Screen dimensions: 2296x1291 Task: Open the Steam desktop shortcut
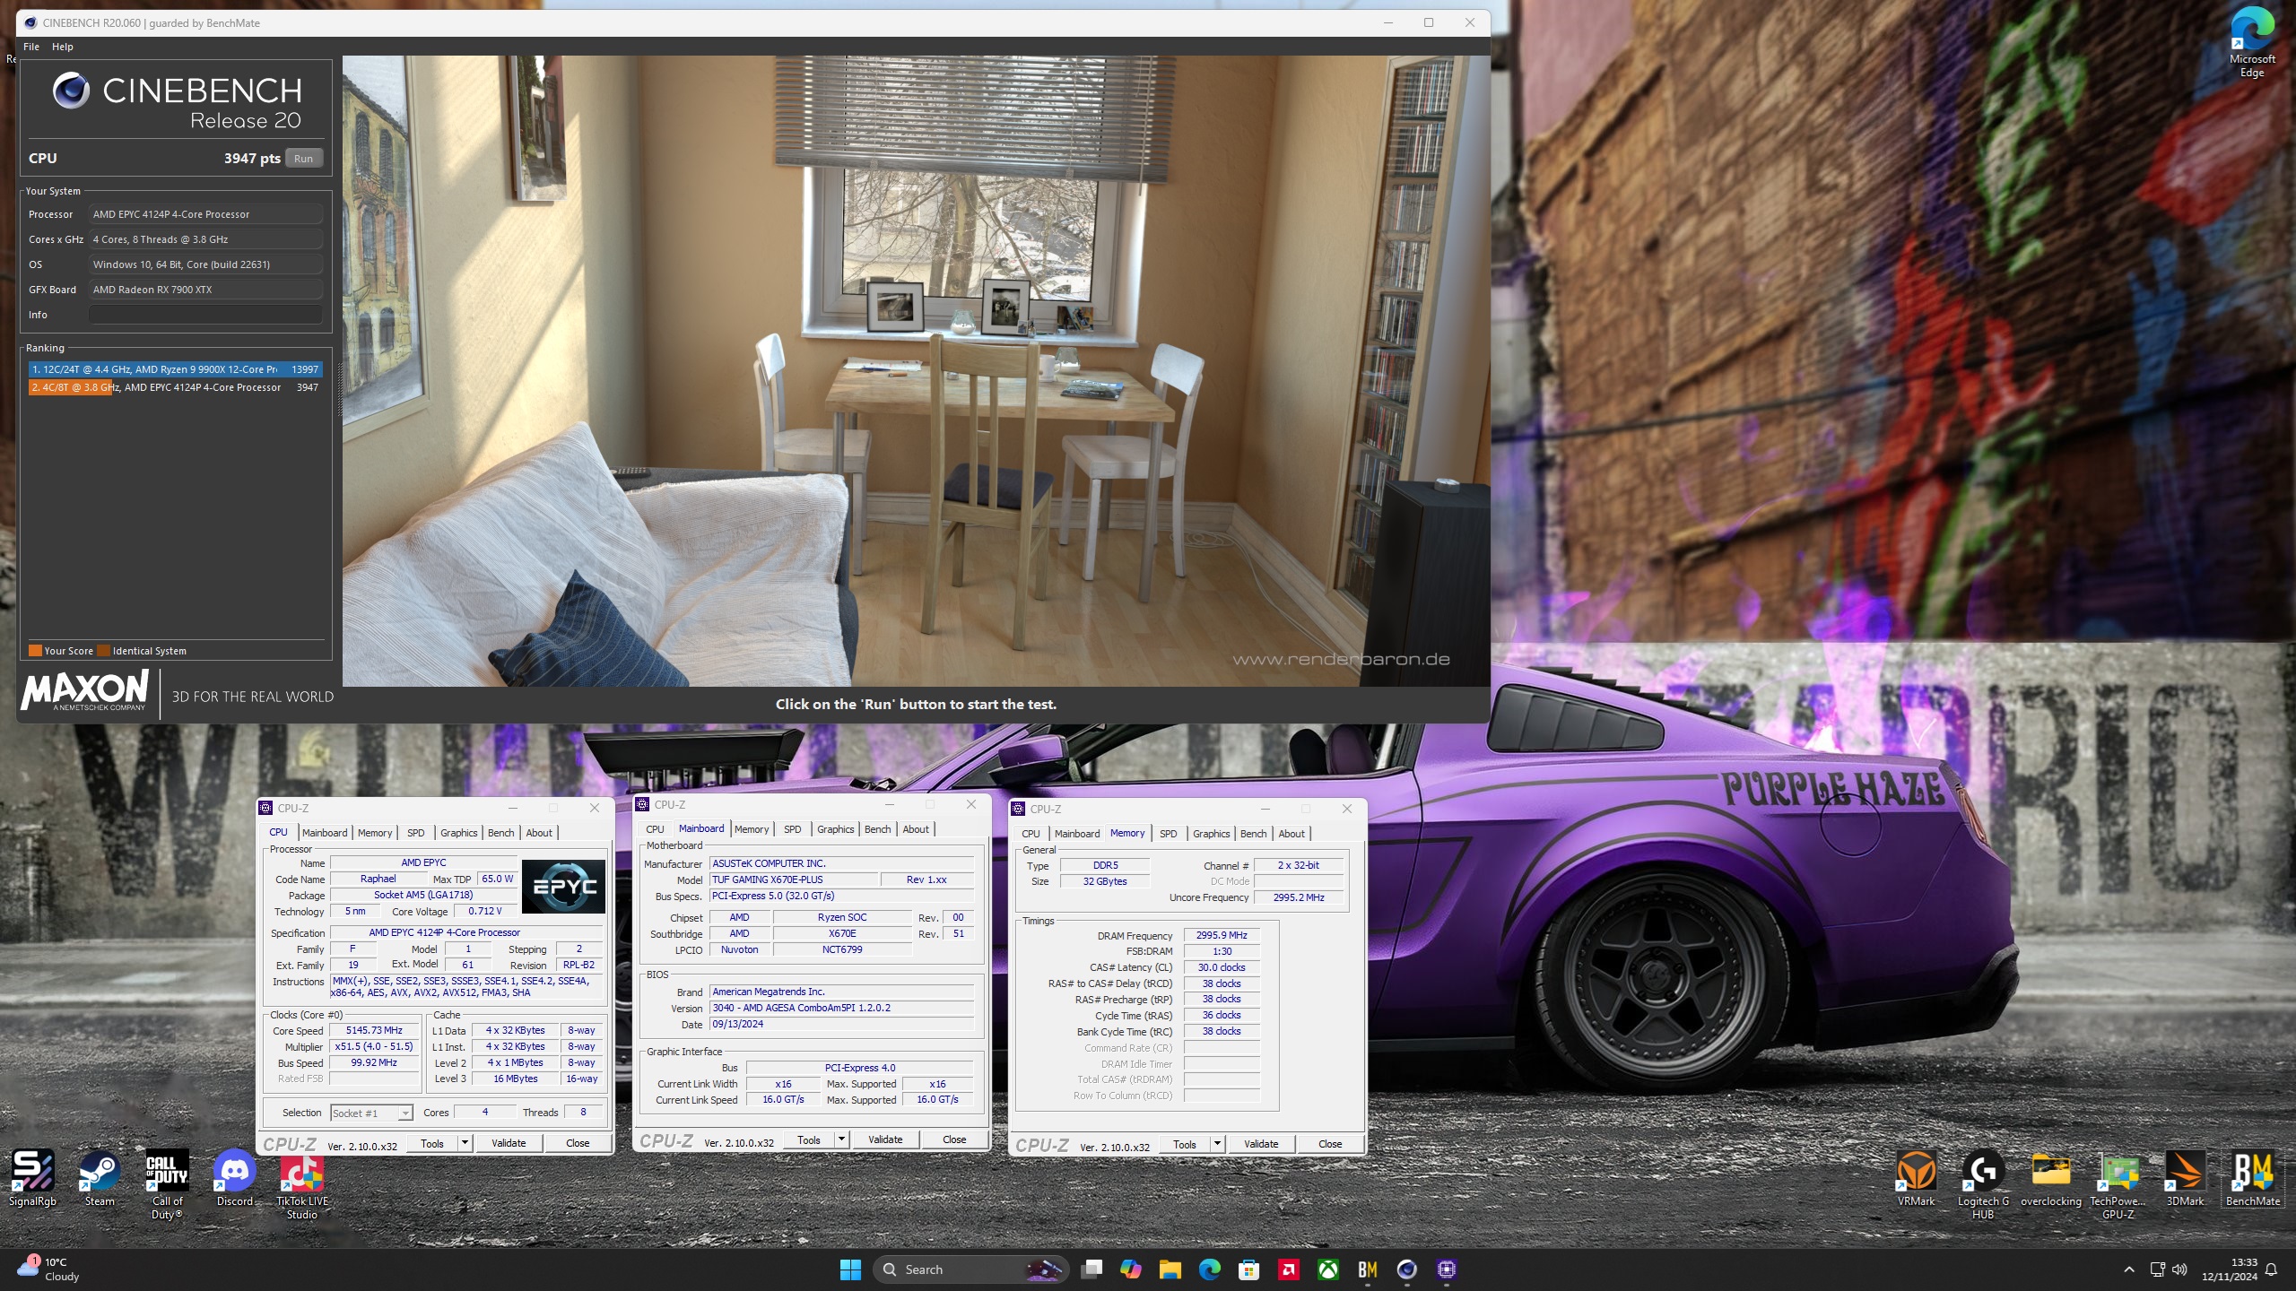tap(100, 1179)
